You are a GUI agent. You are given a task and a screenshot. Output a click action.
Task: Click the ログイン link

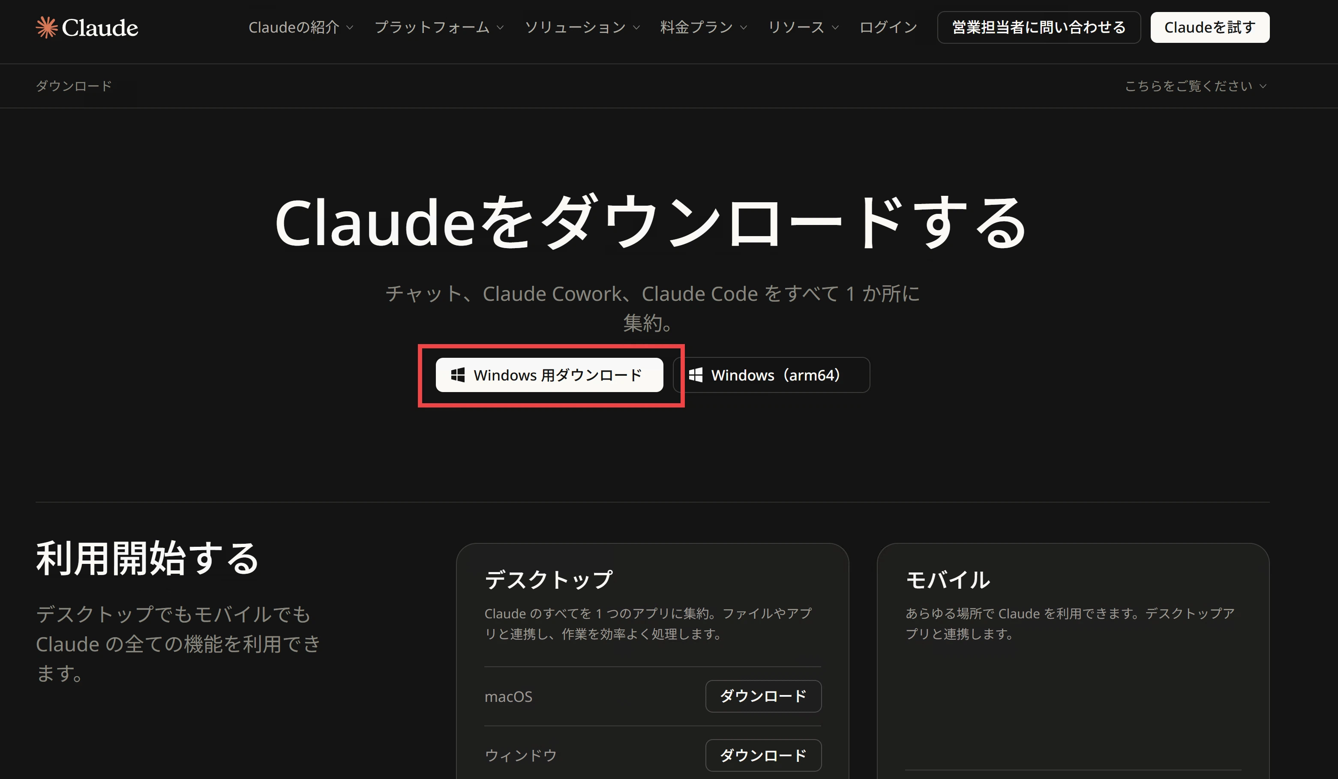point(888,27)
